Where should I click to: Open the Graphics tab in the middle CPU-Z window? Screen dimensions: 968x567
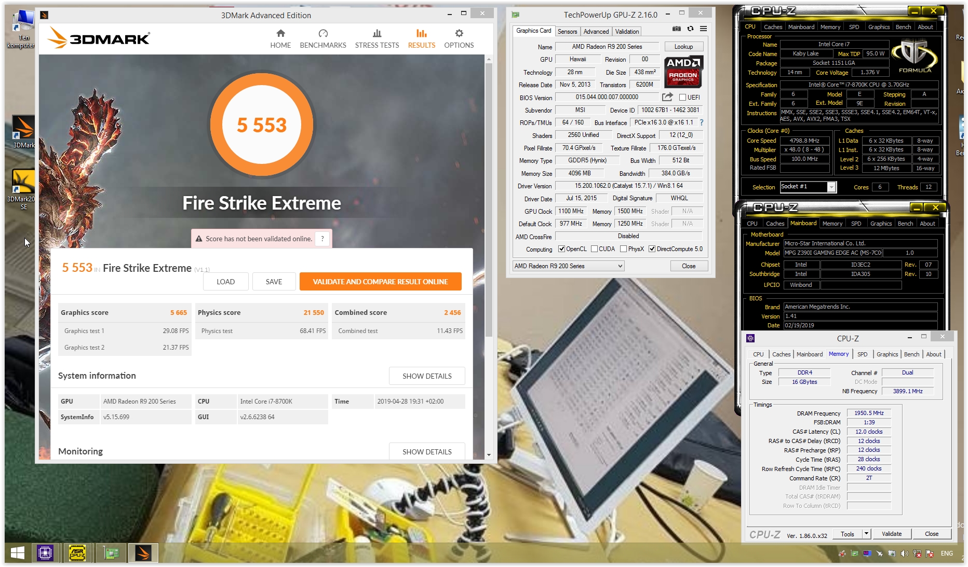point(881,224)
